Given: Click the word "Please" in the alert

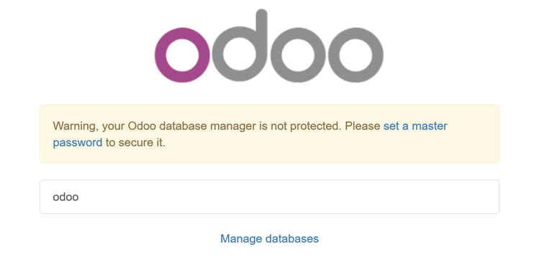Looking at the screenshot, I should pos(363,126).
